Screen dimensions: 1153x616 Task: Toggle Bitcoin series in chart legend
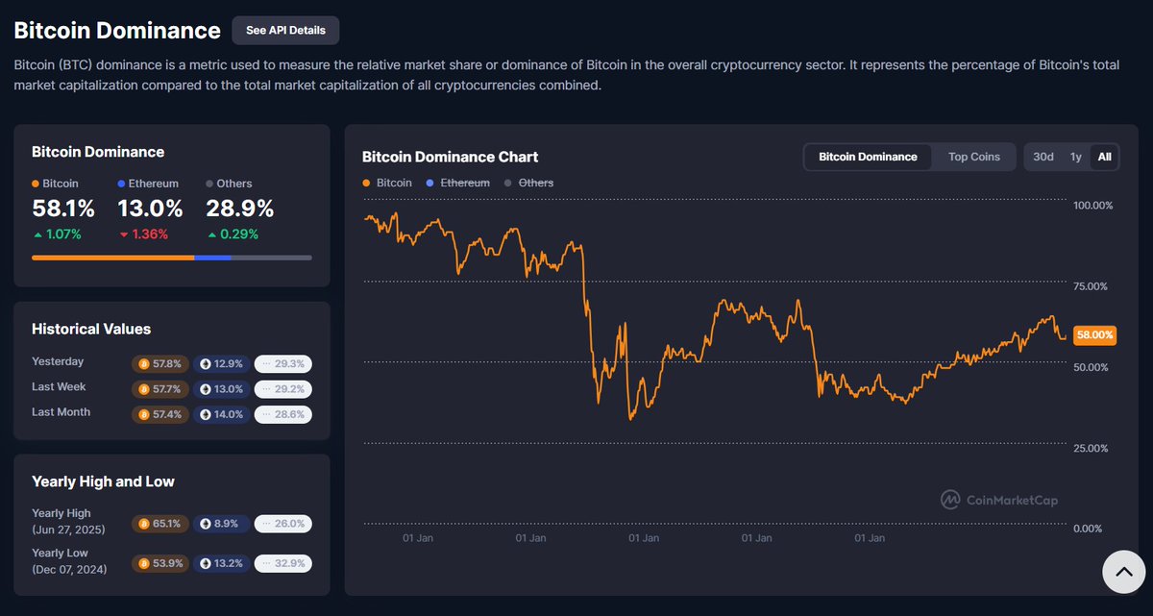point(387,183)
